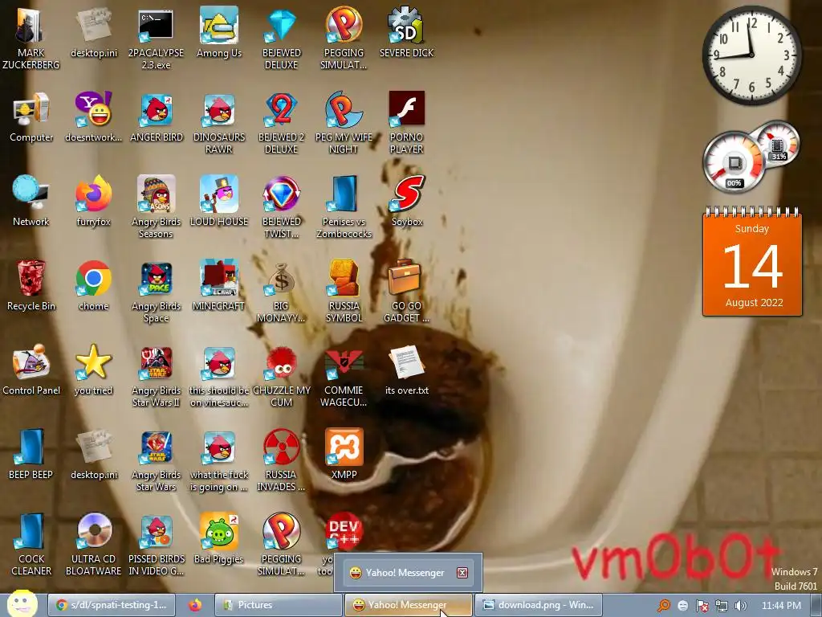The height and width of the screenshot is (617, 822).
Task: Click the analog clock gadget
Action: (751, 55)
